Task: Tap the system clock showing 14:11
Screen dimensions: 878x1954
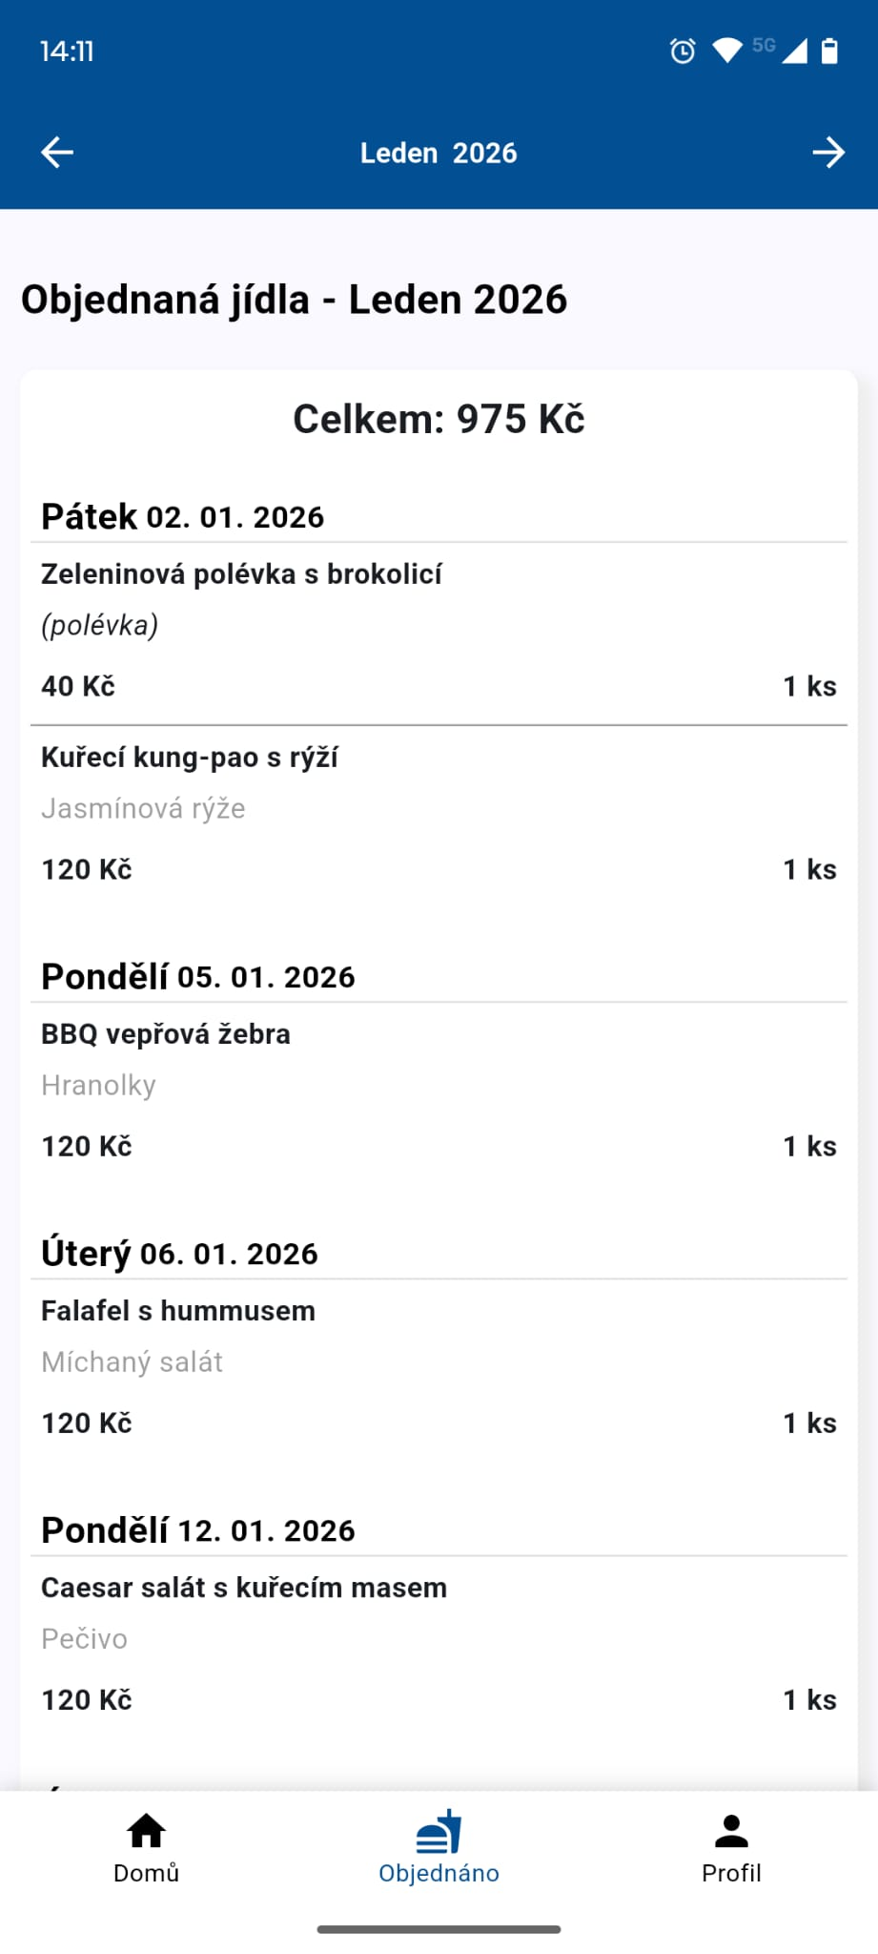Action: coord(67,51)
